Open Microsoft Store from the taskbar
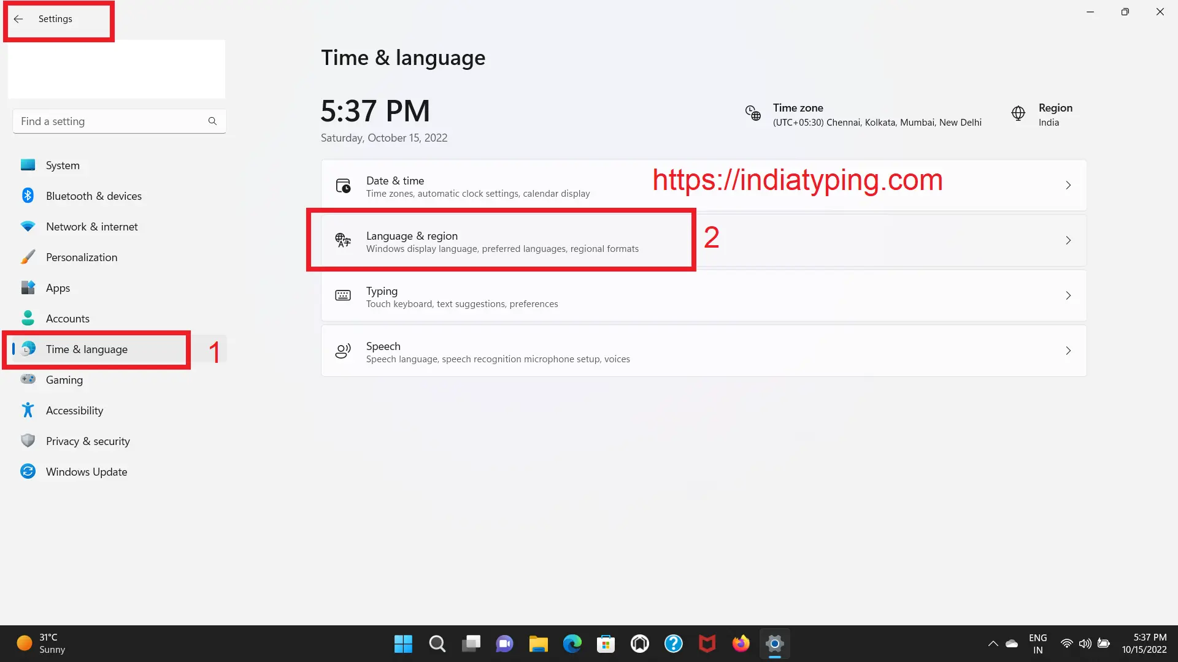This screenshot has width=1178, height=662. pyautogui.click(x=606, y=644)
